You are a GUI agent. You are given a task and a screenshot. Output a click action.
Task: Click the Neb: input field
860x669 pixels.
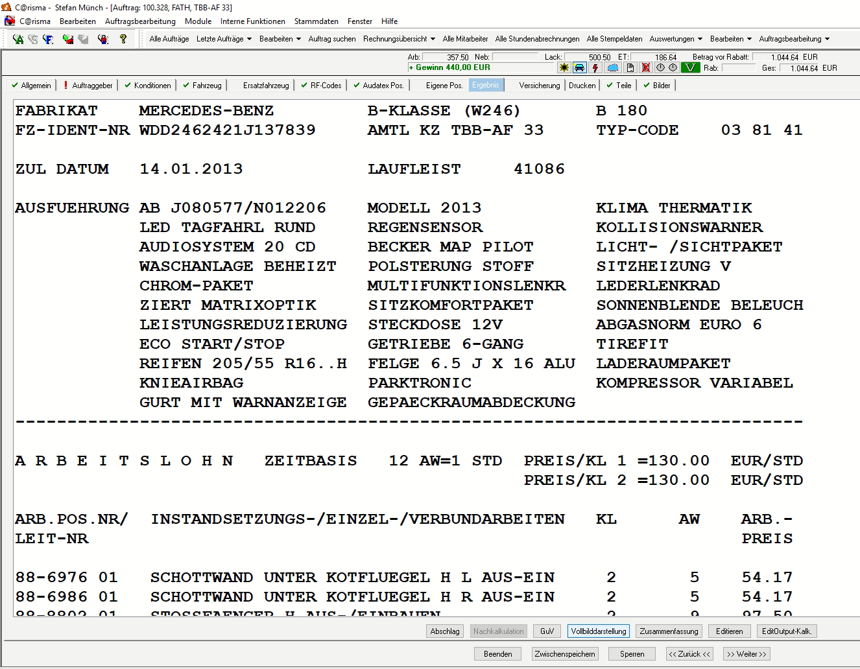coord(515,57)
